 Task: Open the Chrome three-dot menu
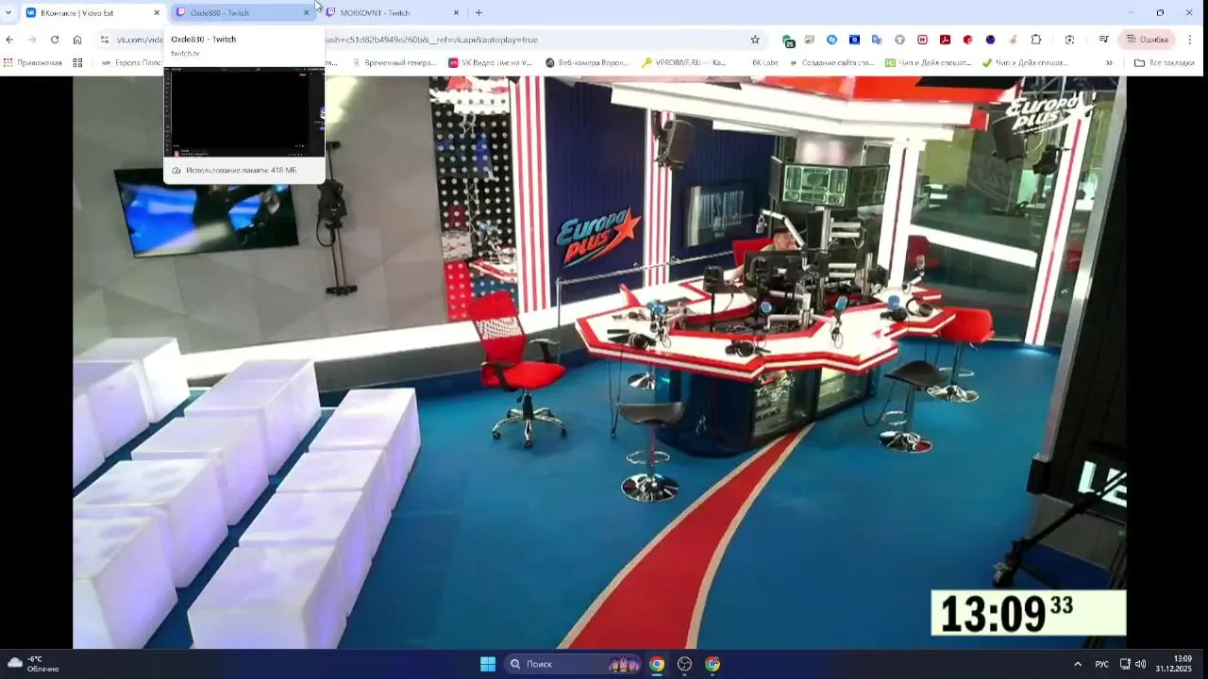pyautogui.click(x=1190, y=40)
